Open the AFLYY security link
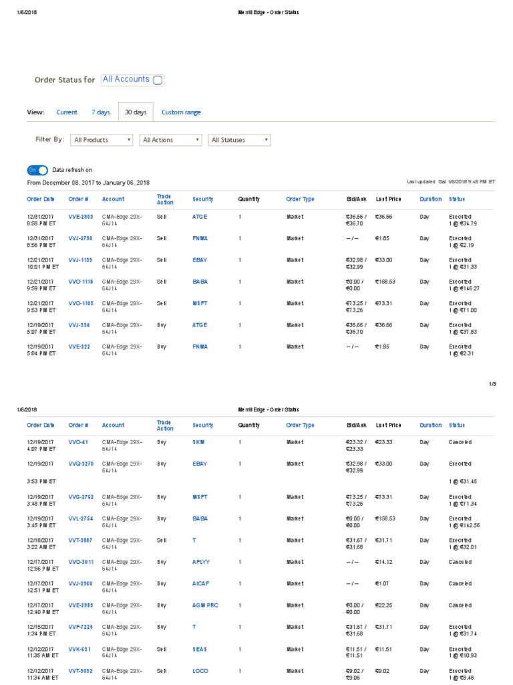This screenshot has height=685, width=513. [201, 562]
